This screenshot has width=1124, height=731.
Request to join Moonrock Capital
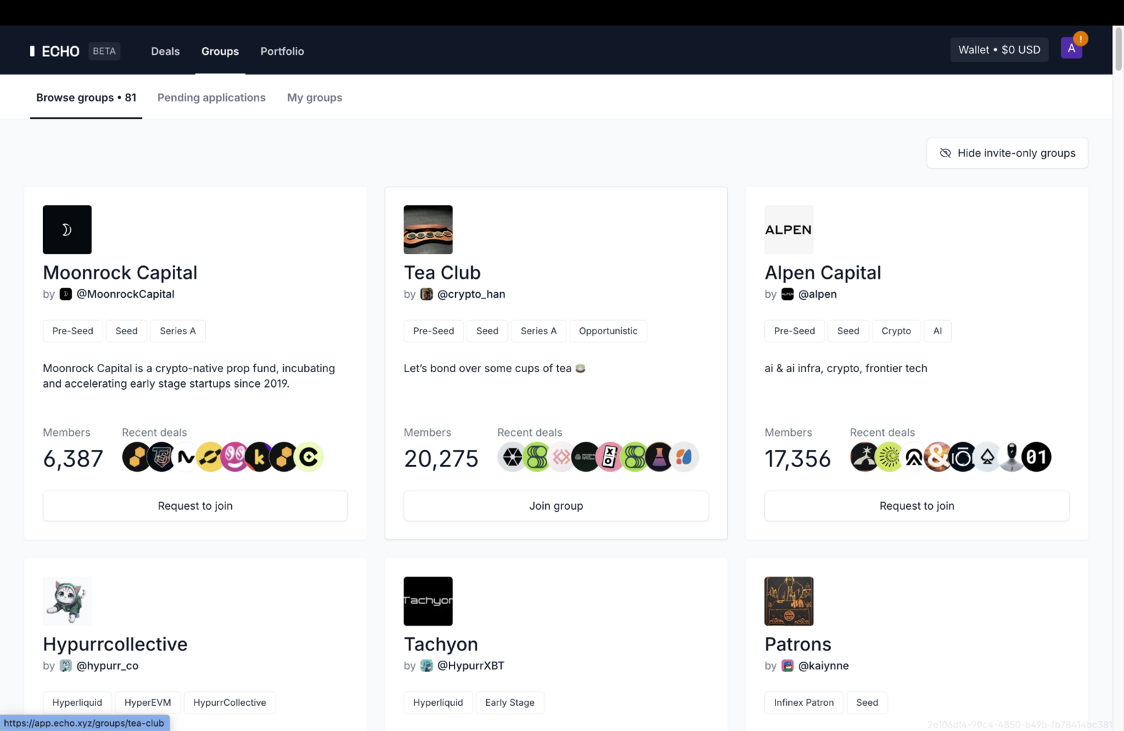[195, 506]
